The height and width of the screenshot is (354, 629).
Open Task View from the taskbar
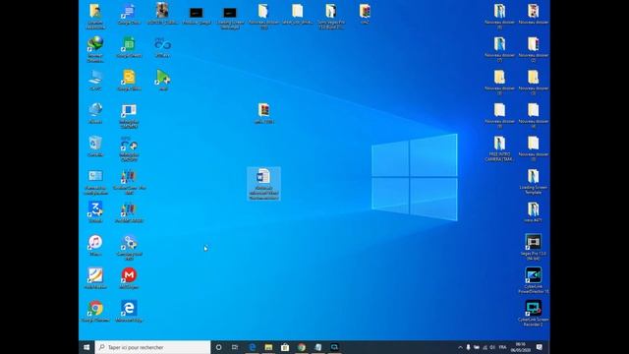pos(235,347)
